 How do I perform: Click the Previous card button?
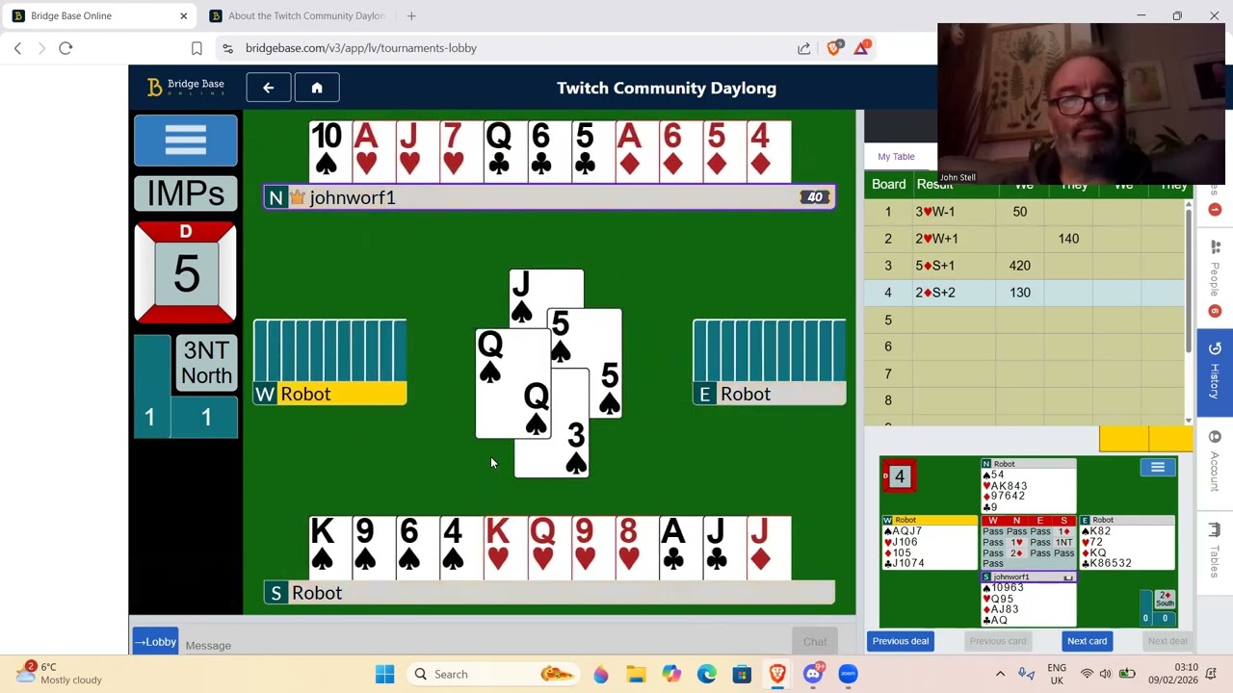point(998,641)
